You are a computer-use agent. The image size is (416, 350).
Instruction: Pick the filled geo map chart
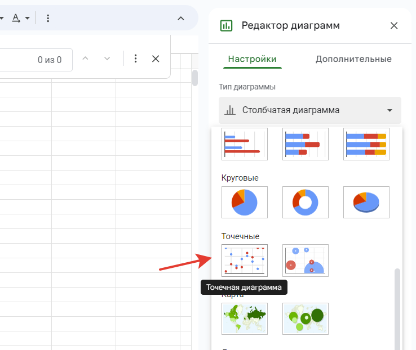(245, 318)
